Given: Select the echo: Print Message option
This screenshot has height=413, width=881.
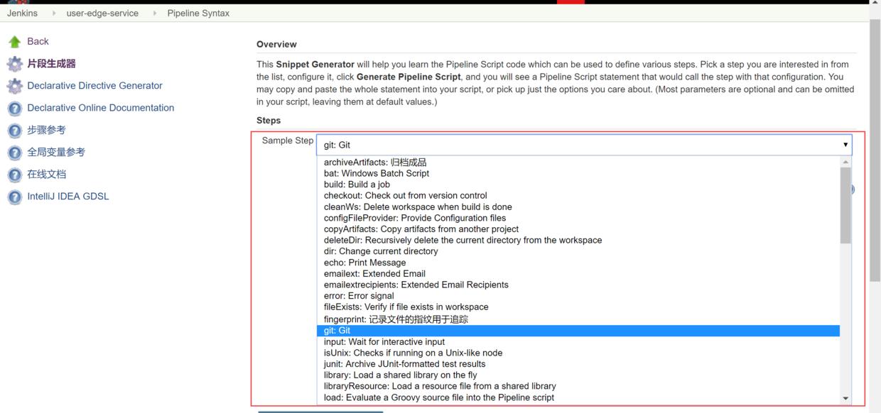Looking at the screenshot, I should 364,263.
